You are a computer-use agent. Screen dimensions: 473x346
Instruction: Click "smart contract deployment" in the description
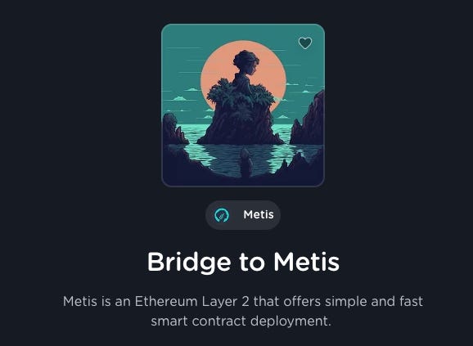[x=241, y=321]
